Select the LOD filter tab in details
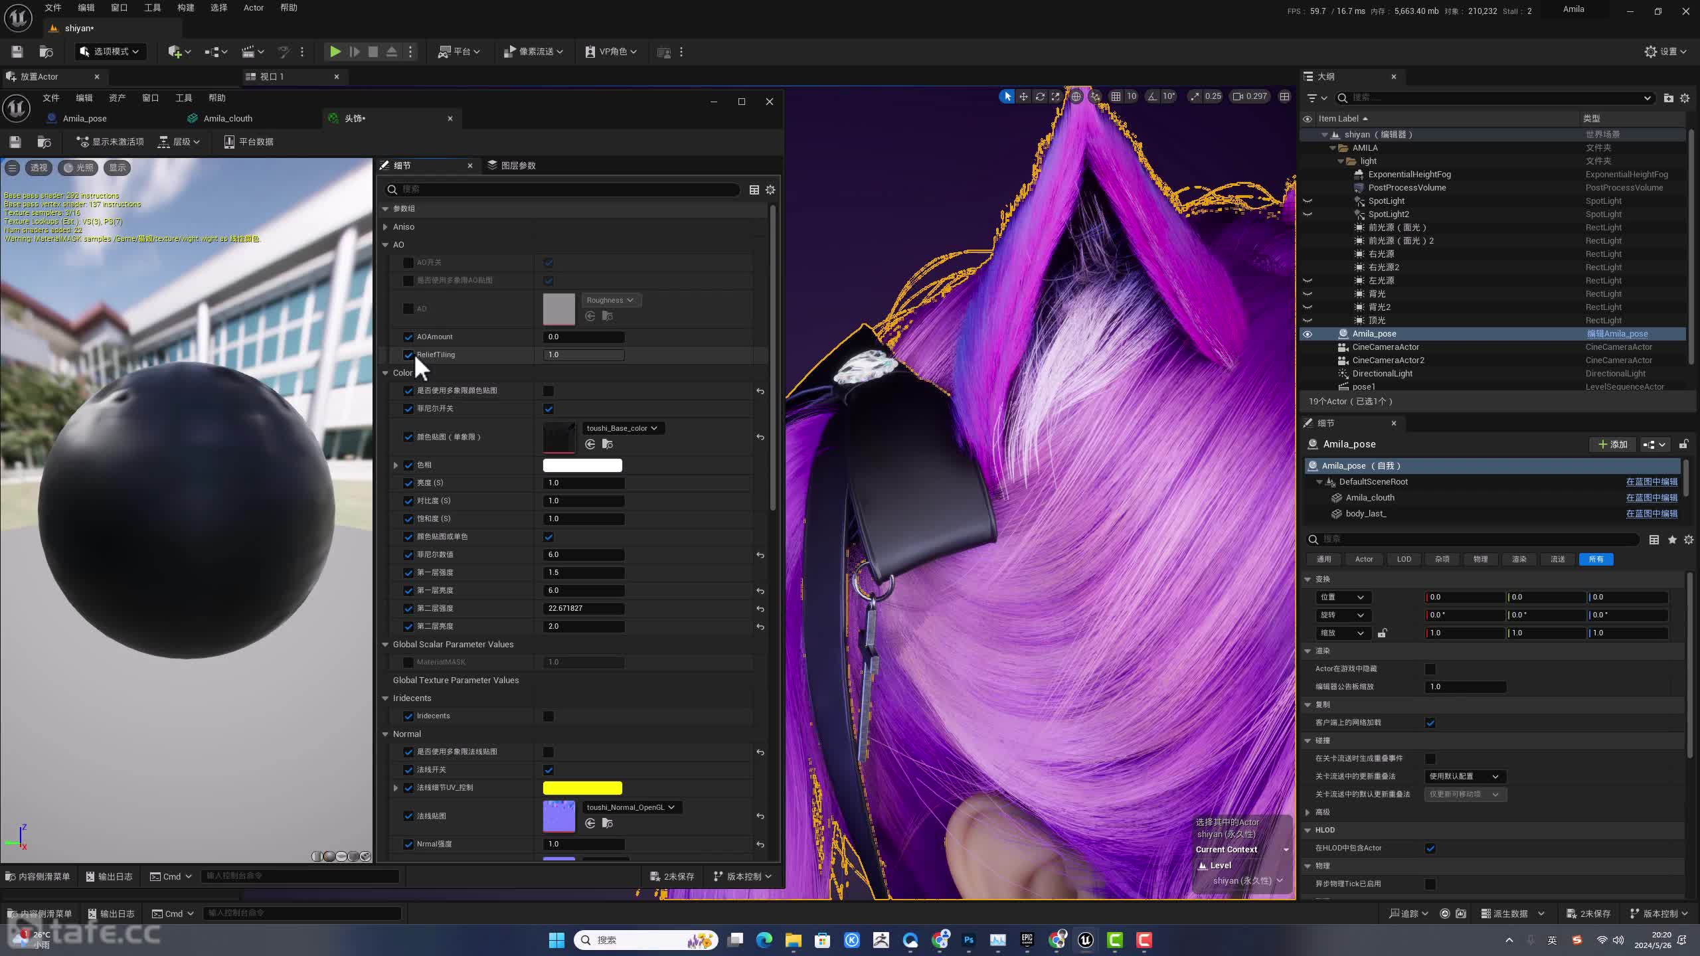 [x=1404, y=559]
